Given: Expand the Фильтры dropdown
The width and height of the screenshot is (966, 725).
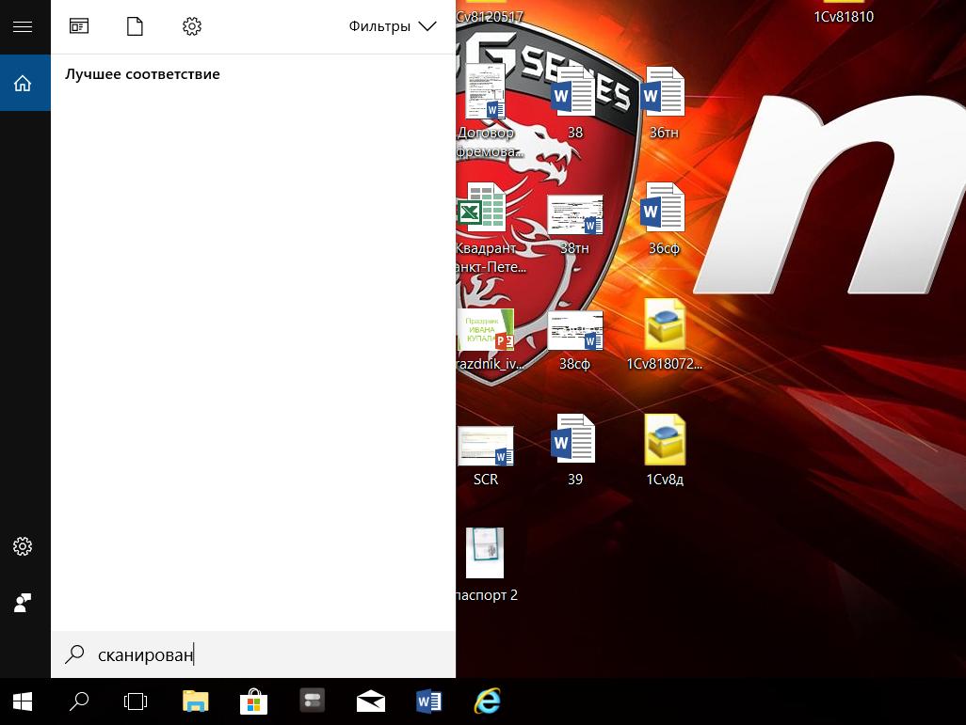Looking at the screenshot, I should (x=393, y=26).
